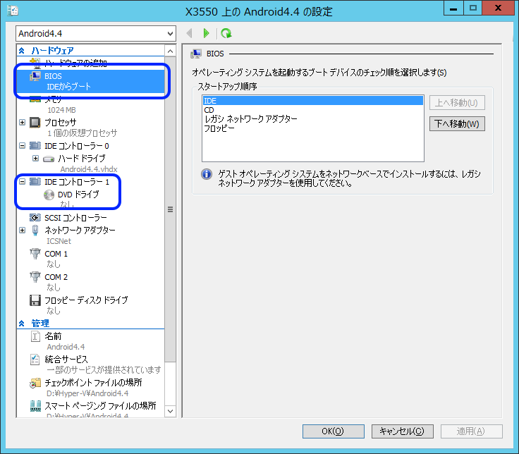
Task: Click the BIOS header icon in right pane
Action: coord(196,54)
